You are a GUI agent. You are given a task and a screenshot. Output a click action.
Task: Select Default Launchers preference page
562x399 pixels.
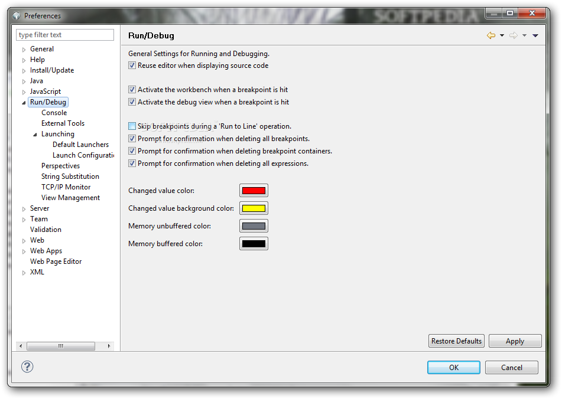80,145
